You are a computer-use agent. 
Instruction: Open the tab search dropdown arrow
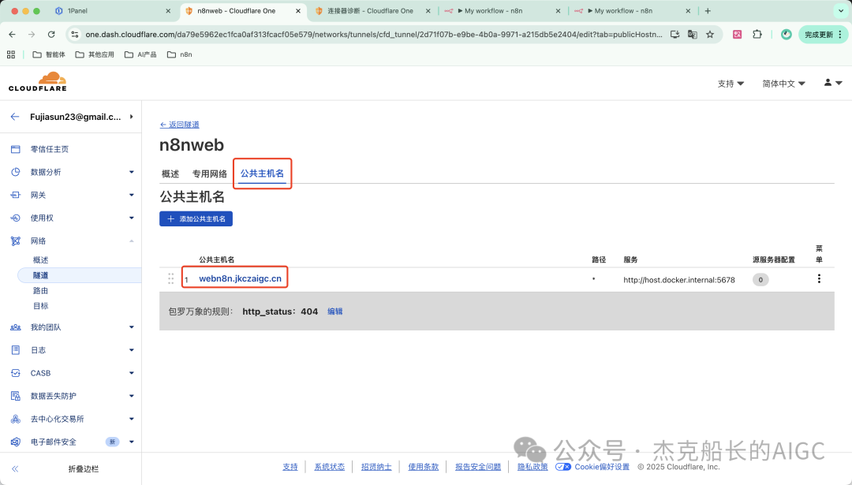pyautogui.click(x=841, y=11)
